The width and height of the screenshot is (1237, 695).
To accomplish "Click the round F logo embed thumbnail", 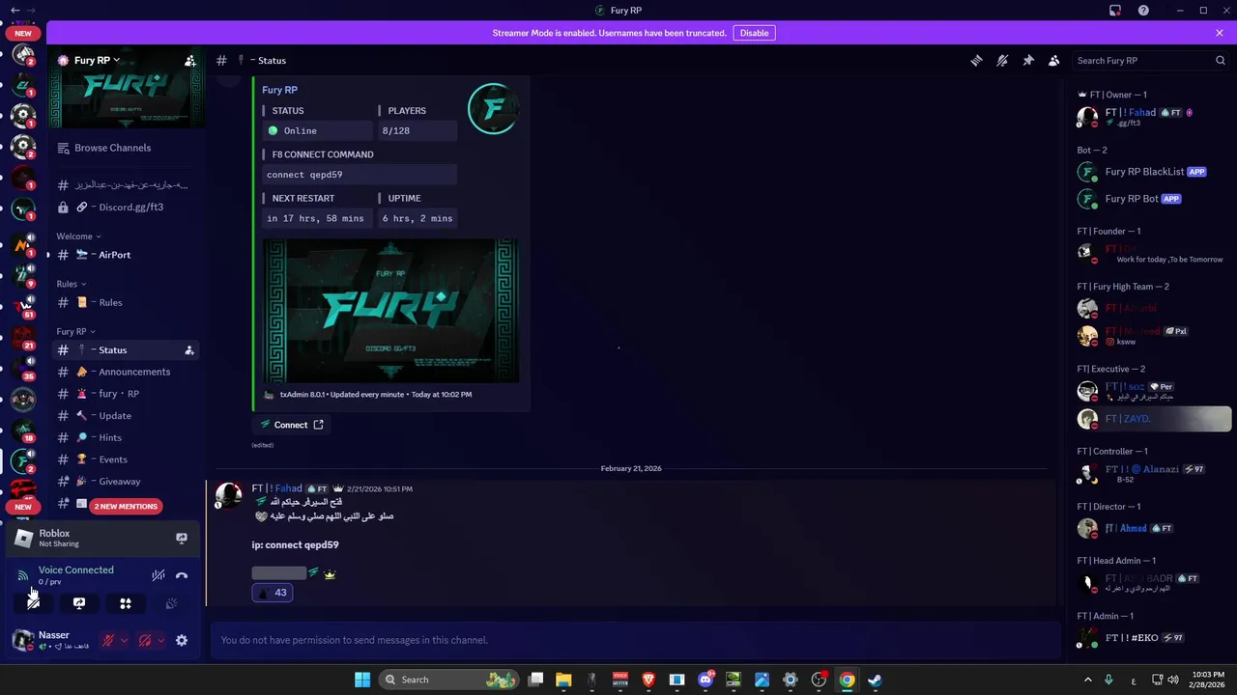I will tap(493, 109).
